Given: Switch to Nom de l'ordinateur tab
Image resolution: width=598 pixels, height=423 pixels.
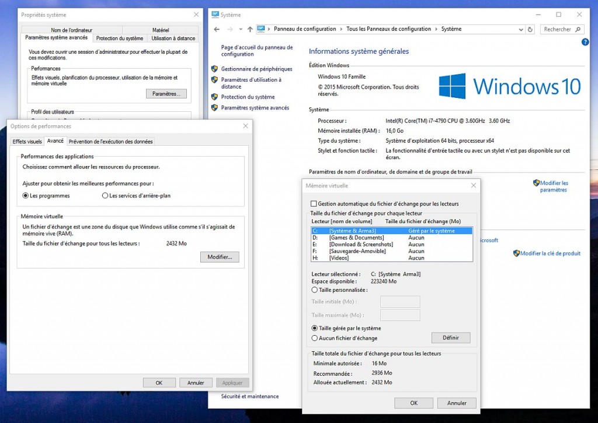Looking at the screenshot, I should 72,30.
